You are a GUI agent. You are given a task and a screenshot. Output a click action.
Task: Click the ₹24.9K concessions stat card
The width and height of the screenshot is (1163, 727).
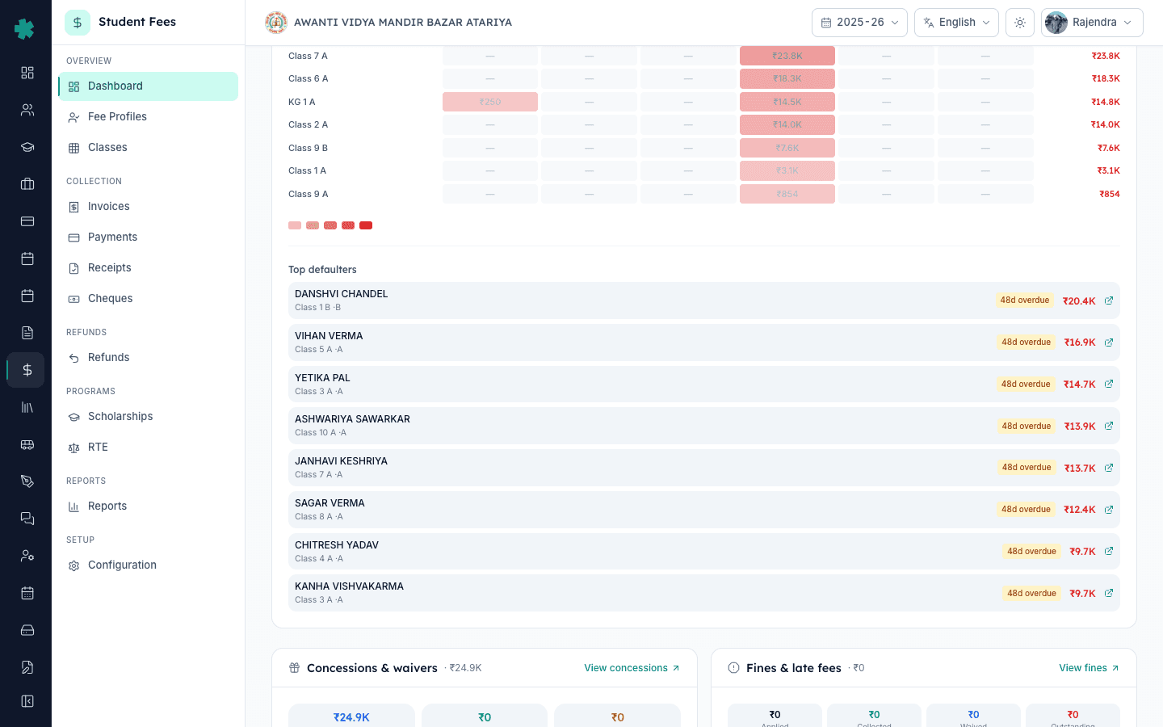click(x=351, y=716)
